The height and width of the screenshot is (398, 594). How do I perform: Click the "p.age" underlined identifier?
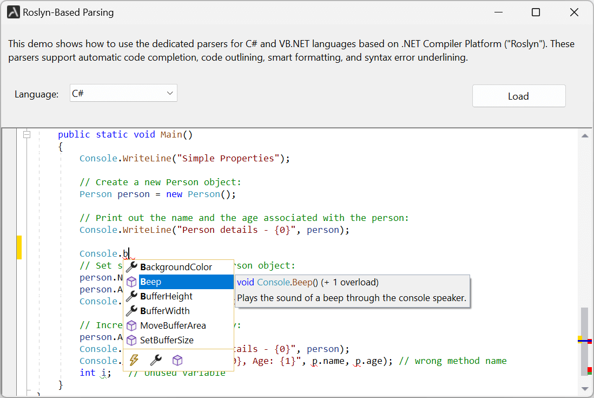click(368, 361)
